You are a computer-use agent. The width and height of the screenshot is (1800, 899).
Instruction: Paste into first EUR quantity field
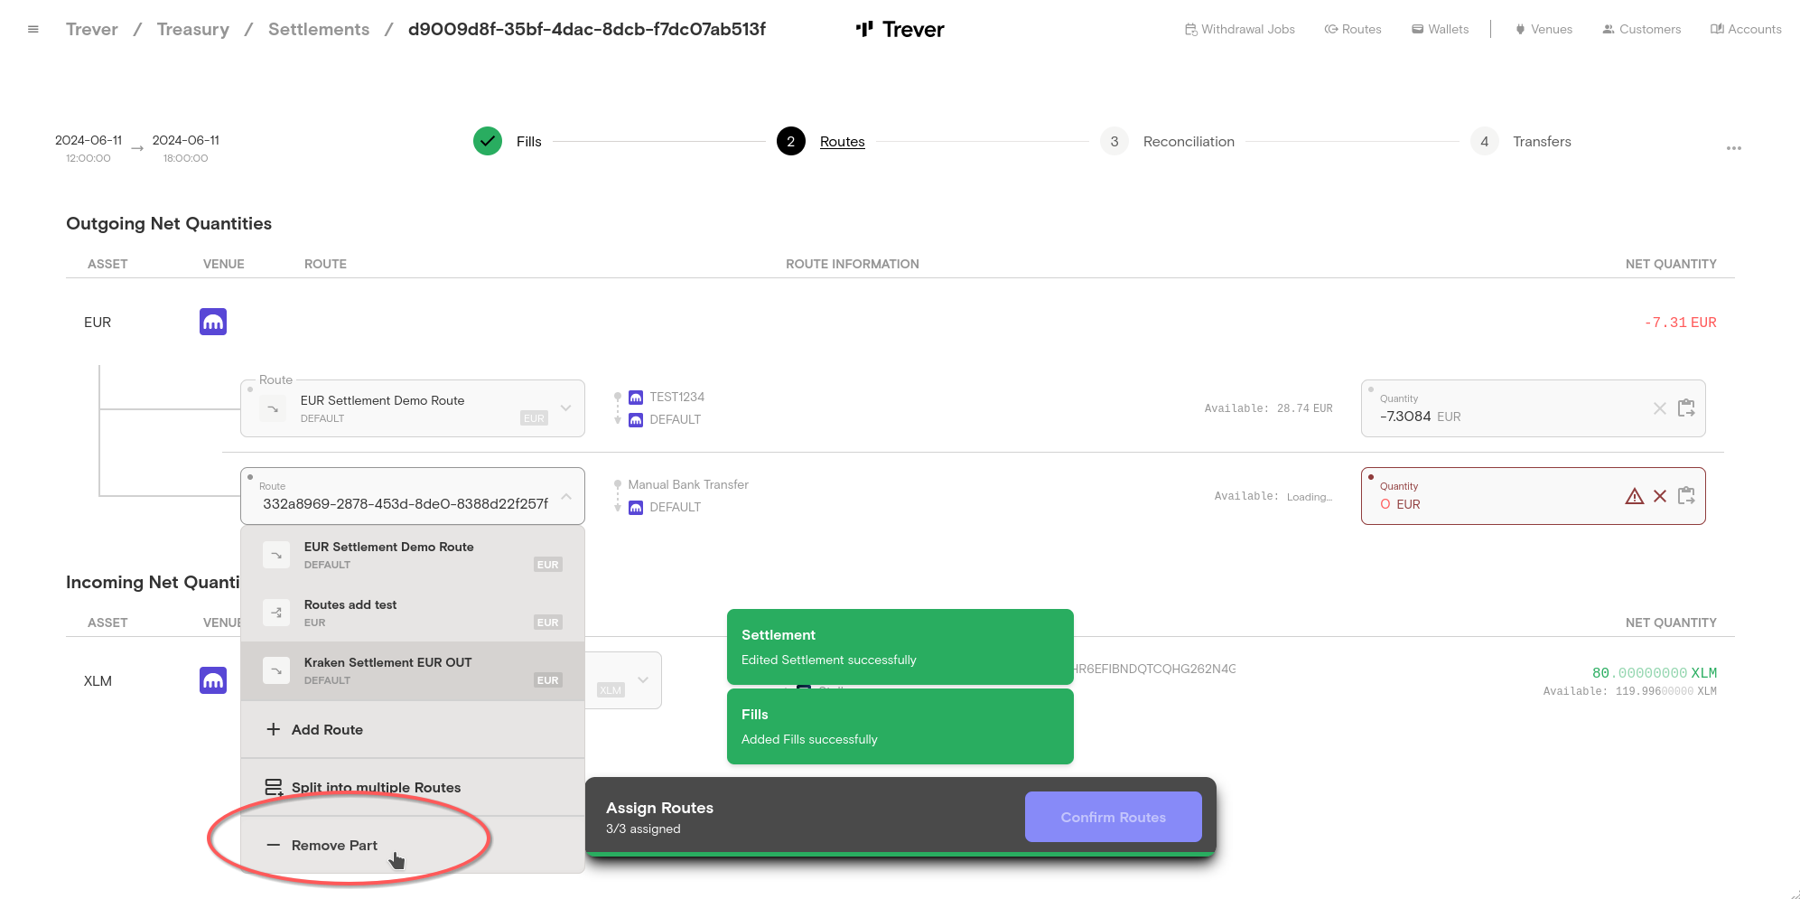pyautogui.click(x=1685, y=408)
